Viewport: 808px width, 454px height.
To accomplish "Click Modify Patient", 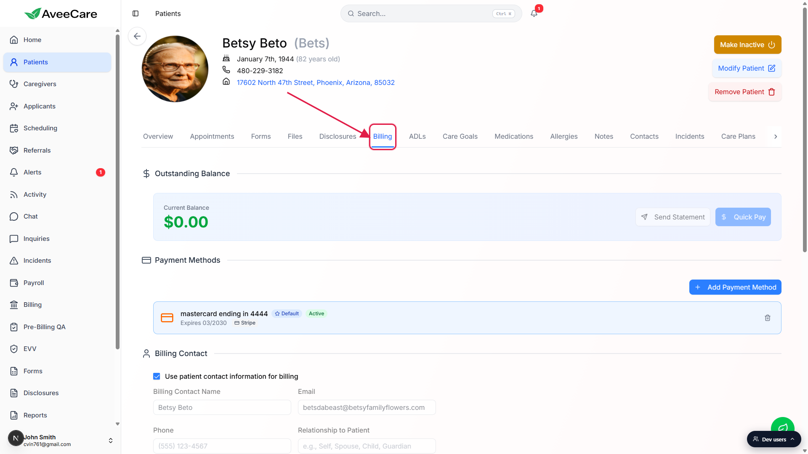I will [747, 68].
